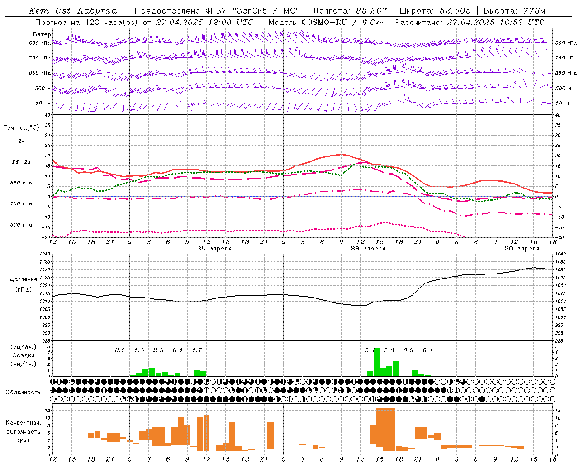Click the 5.3 precipitation value
This screenshot has height=463, width=579.
pos(389,350)
